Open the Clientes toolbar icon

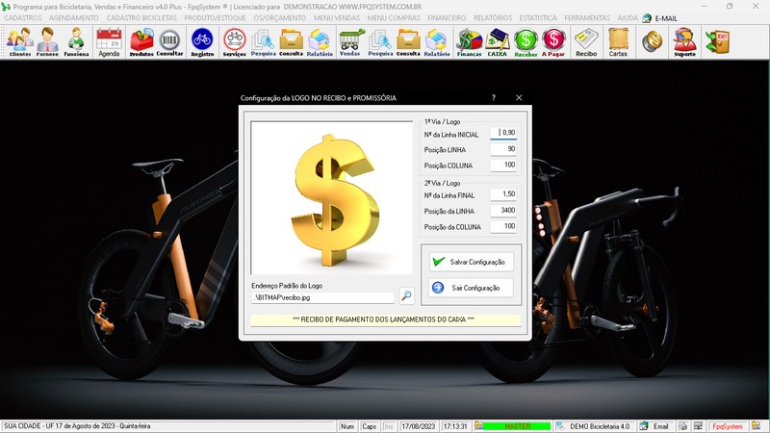tap(19, 42)
